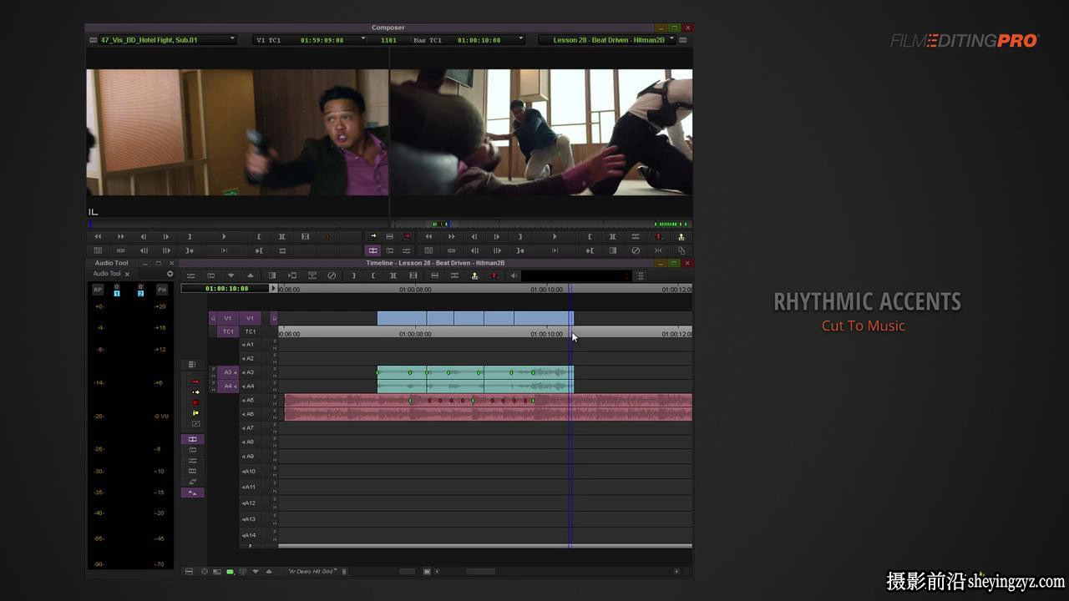Click the record monitor position bar

pos(541,224)
